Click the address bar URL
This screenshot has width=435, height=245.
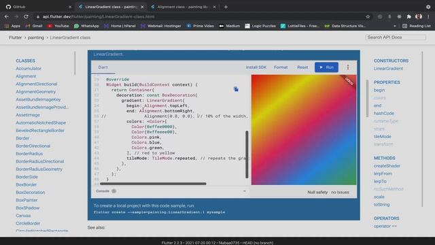pyautogui.click(x=99, y=16)
